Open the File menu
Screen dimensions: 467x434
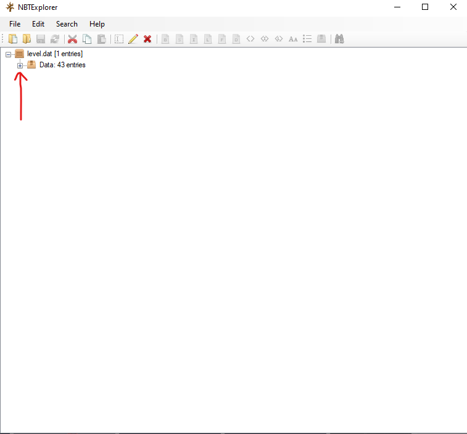click(15, 24)
